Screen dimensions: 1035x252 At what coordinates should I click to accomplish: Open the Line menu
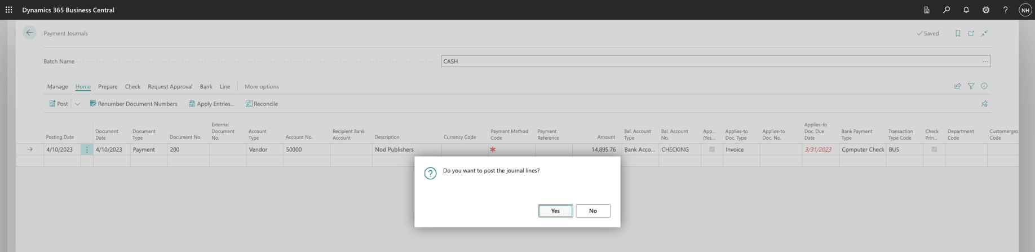225,87
